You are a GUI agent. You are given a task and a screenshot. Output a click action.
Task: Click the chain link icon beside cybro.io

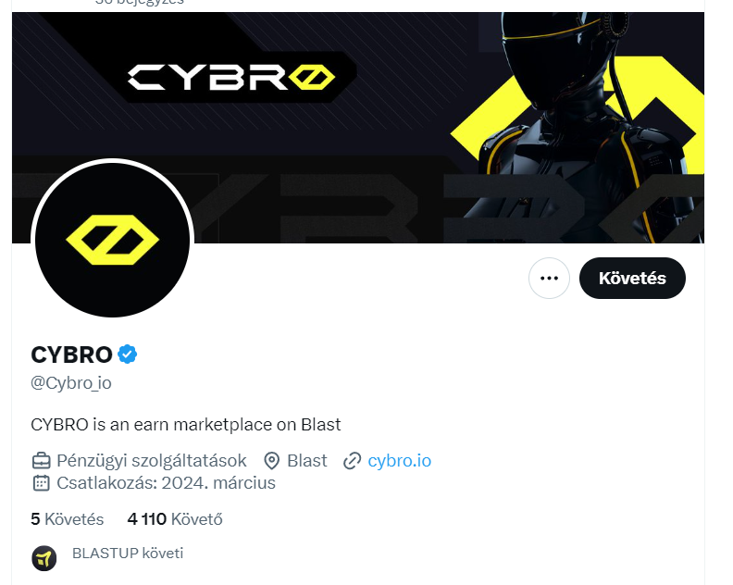pos(352,461)
